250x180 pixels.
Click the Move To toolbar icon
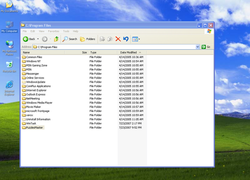coord(102,39)
